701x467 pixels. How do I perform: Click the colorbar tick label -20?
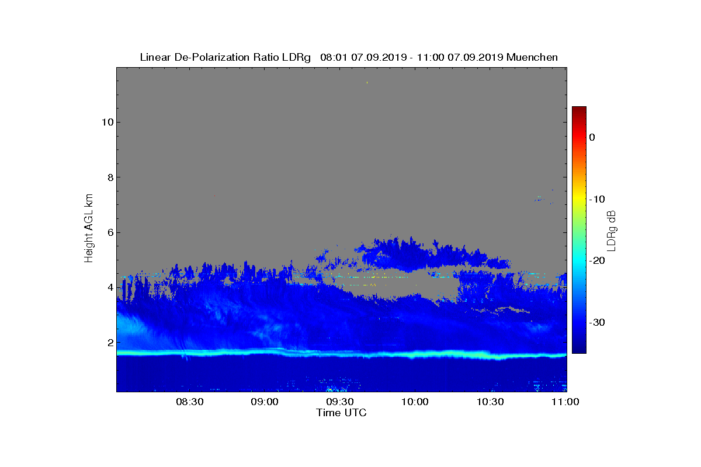596,260
